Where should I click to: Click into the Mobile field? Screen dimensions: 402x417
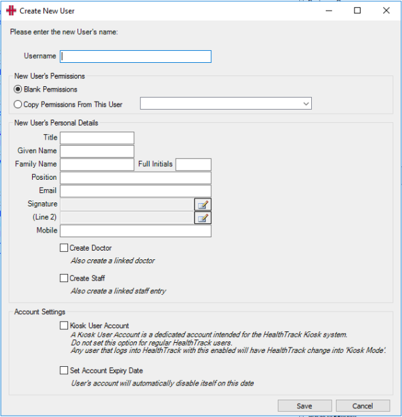(136, 231)
